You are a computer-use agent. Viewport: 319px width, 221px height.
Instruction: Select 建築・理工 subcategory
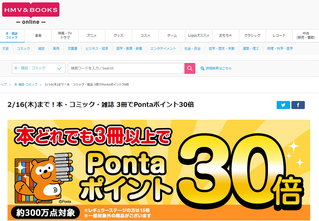click(251, 48)
